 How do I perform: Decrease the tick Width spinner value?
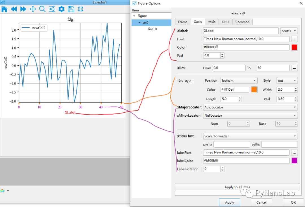click(296, 91)
